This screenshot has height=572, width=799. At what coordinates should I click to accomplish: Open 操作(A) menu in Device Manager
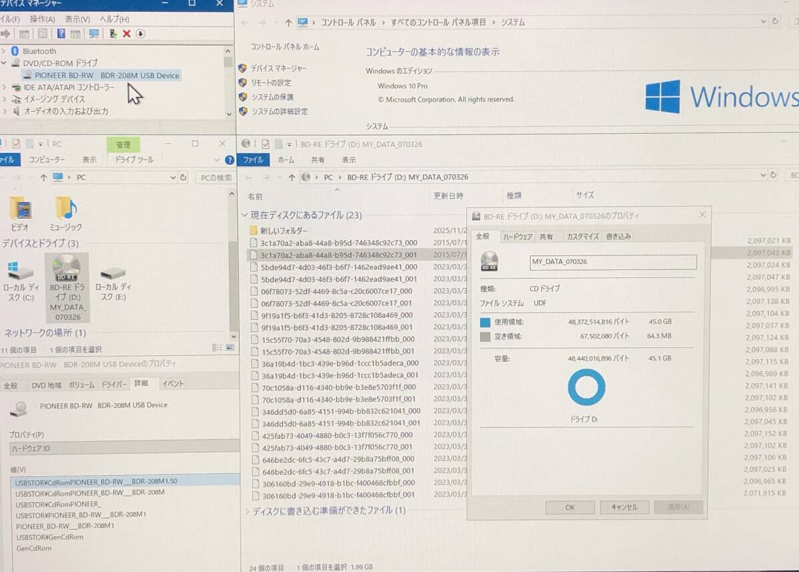[42, 19]
